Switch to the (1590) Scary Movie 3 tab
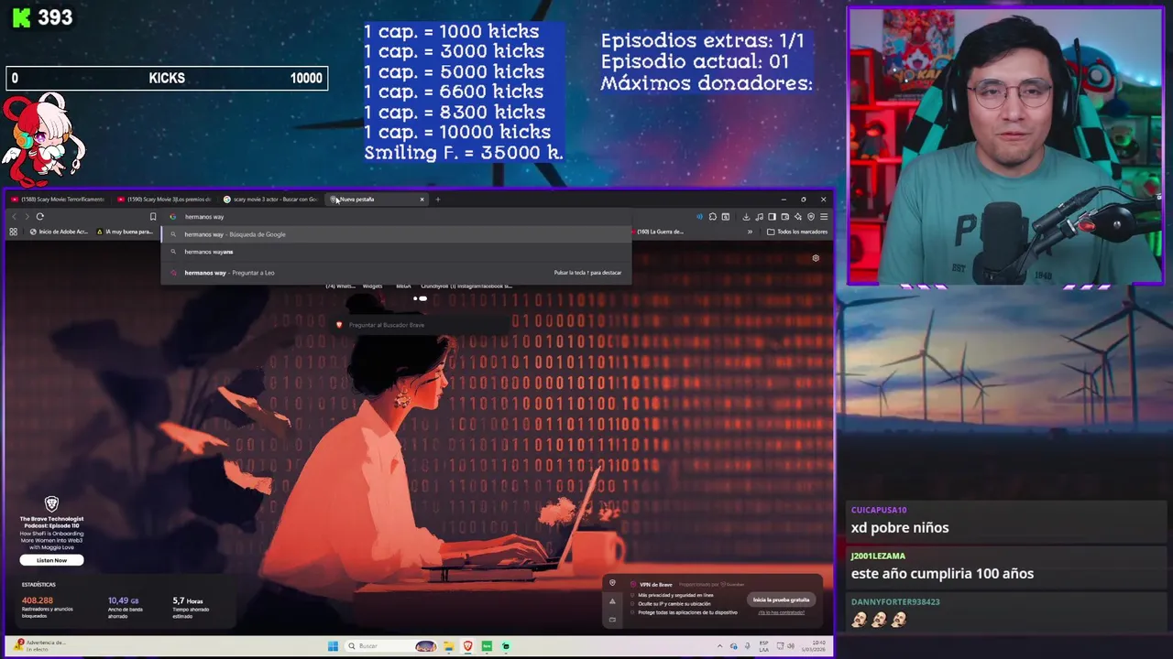This screenshot has width=1173, height=659. [165, 199]
